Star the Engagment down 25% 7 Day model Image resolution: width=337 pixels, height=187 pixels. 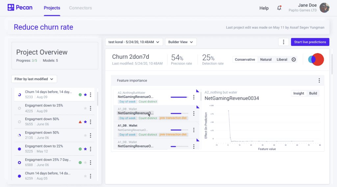click(x=85, y=163)
